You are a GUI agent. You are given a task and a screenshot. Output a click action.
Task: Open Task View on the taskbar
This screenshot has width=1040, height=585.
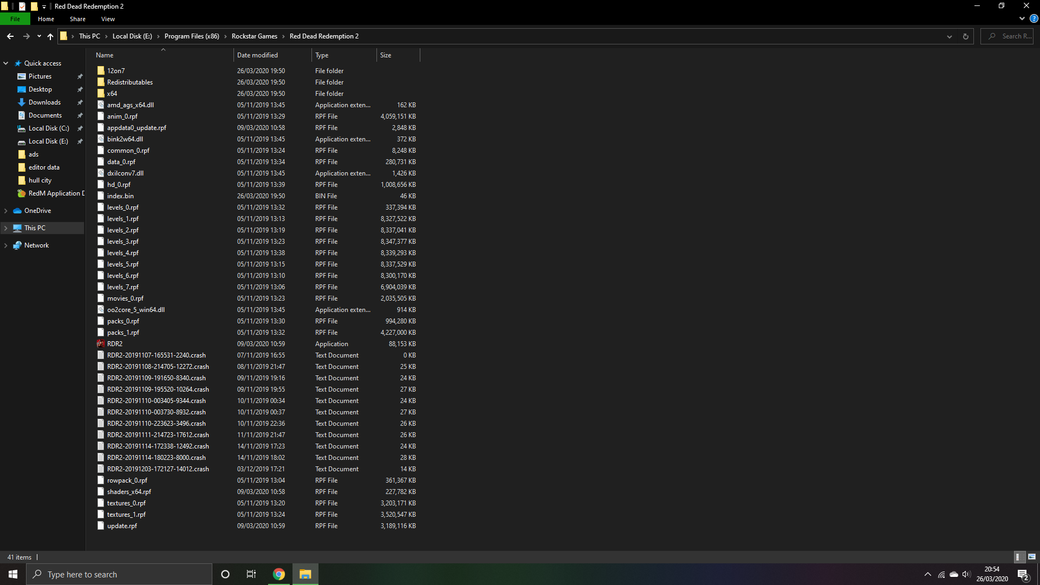pos(251,574)
